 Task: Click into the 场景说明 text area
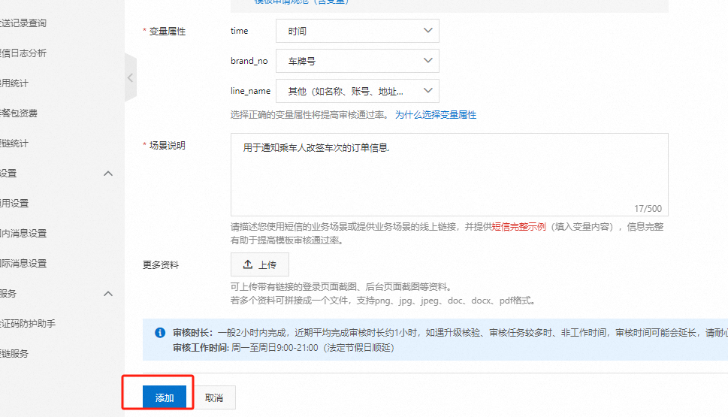click(x=449, y=174)
